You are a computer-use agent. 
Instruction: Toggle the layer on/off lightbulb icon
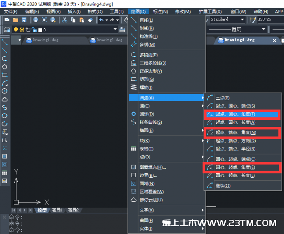tap(16, 30)
